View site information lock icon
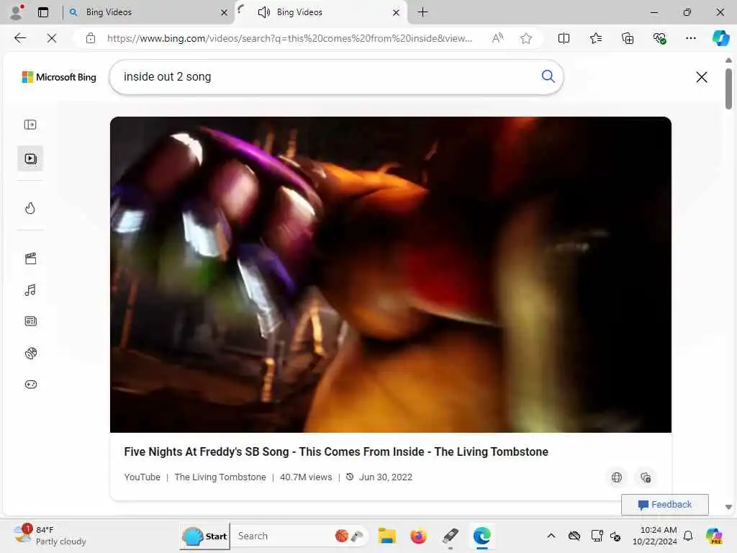 91,38
